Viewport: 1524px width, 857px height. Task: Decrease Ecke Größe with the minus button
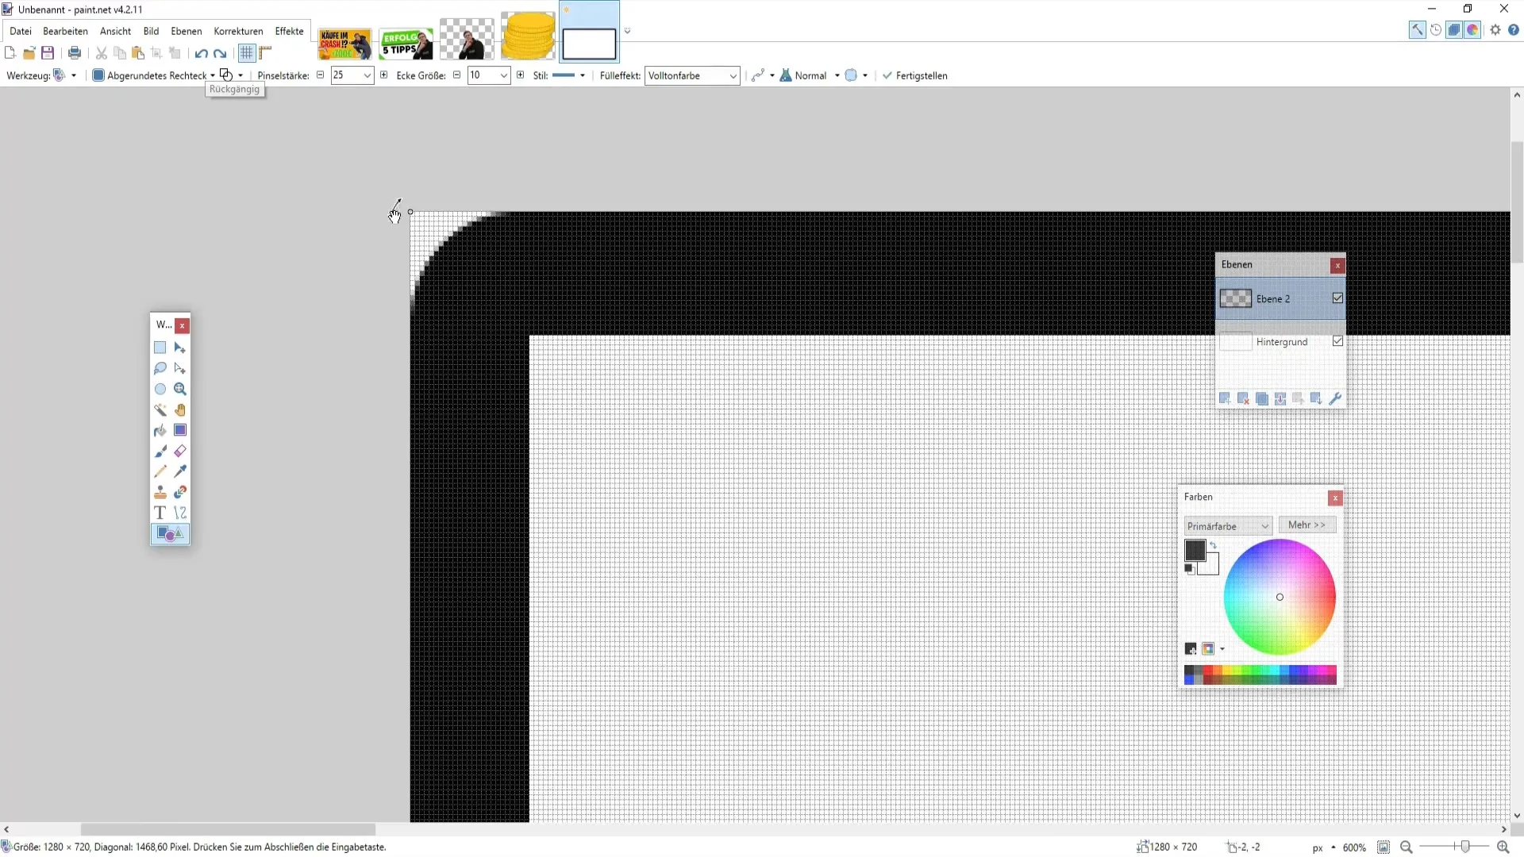click(x=457, y=75)
